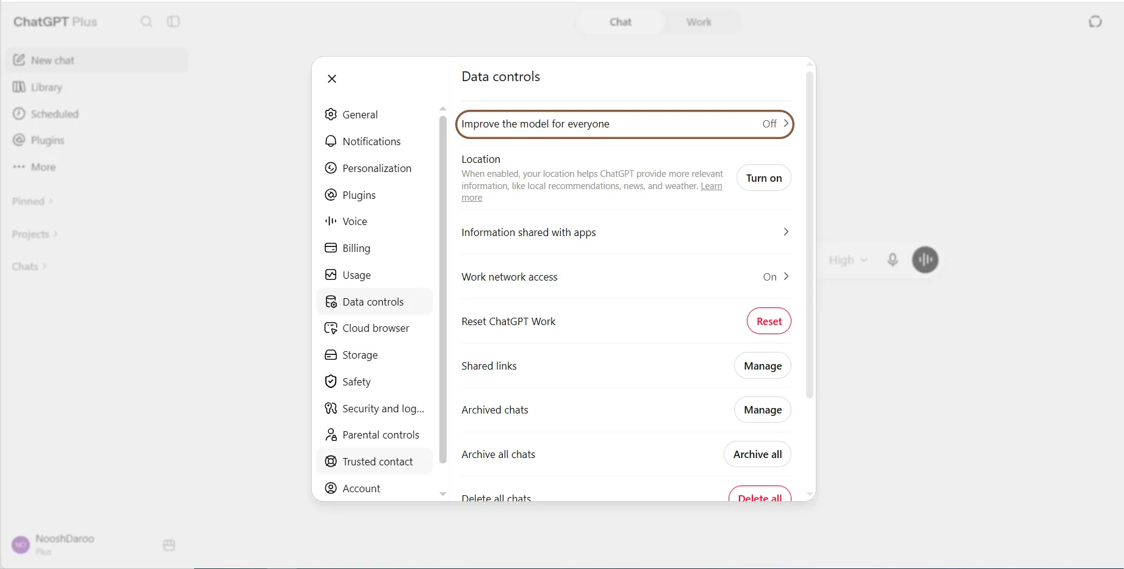Click the search icon in the ChatGPT sidebar
The image size is (1124, 569).
(146, 22)
